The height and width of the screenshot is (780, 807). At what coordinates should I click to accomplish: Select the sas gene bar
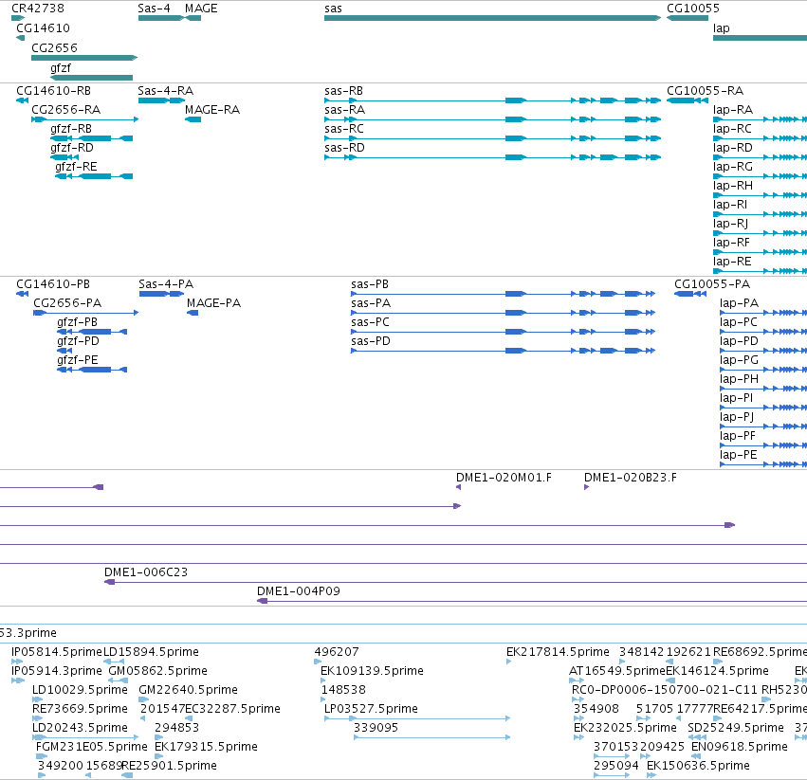(492, 18)
